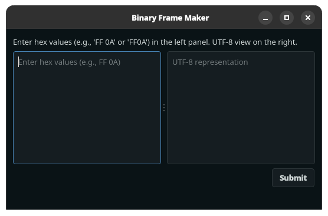Click the empty footer area below Submit
Screen dimensions: 328x216
[x=164, y=198]
